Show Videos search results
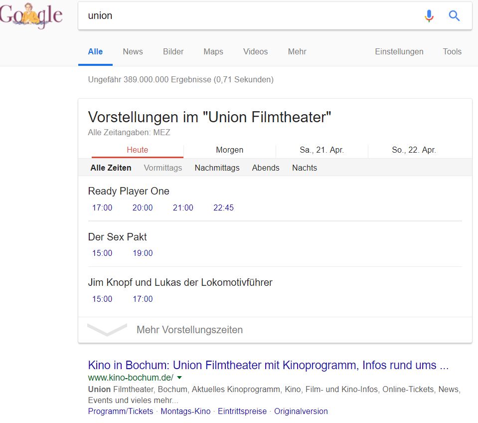This screenshot has height=423, width=478. [256, 51]
